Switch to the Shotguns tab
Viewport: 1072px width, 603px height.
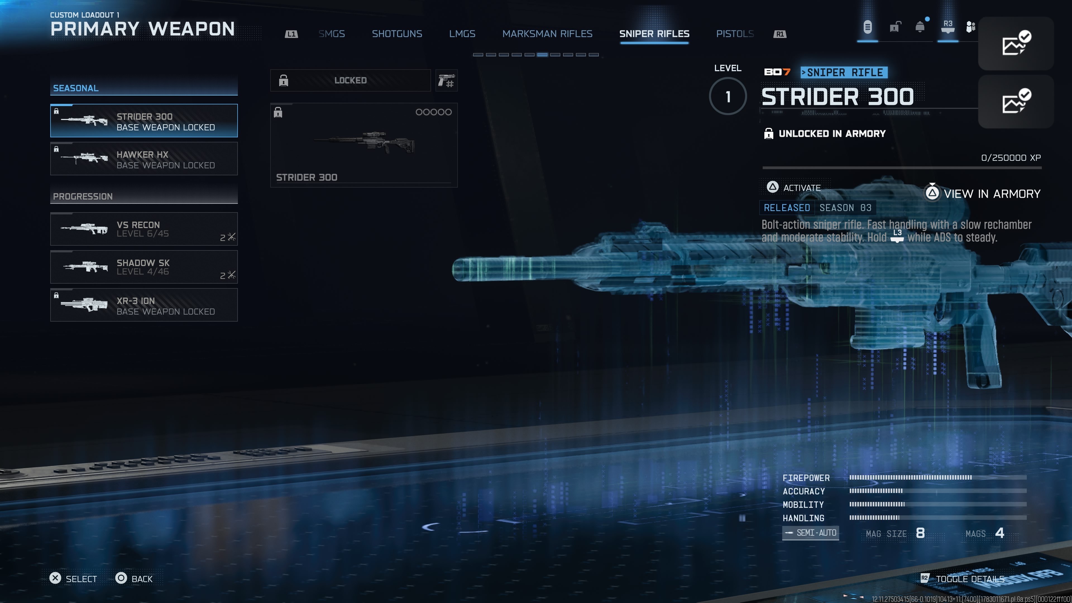pyautogui.click(x=397, y=34)
